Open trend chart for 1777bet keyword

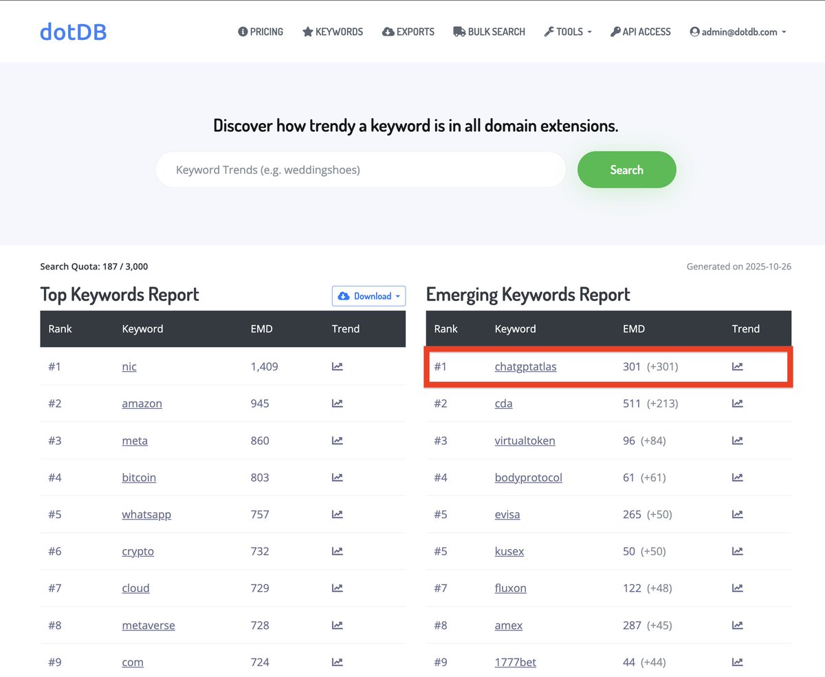[x=737, y=663]
